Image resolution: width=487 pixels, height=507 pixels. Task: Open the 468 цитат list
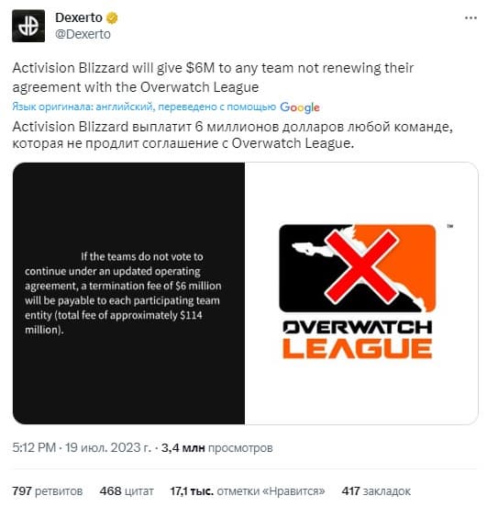127,491
